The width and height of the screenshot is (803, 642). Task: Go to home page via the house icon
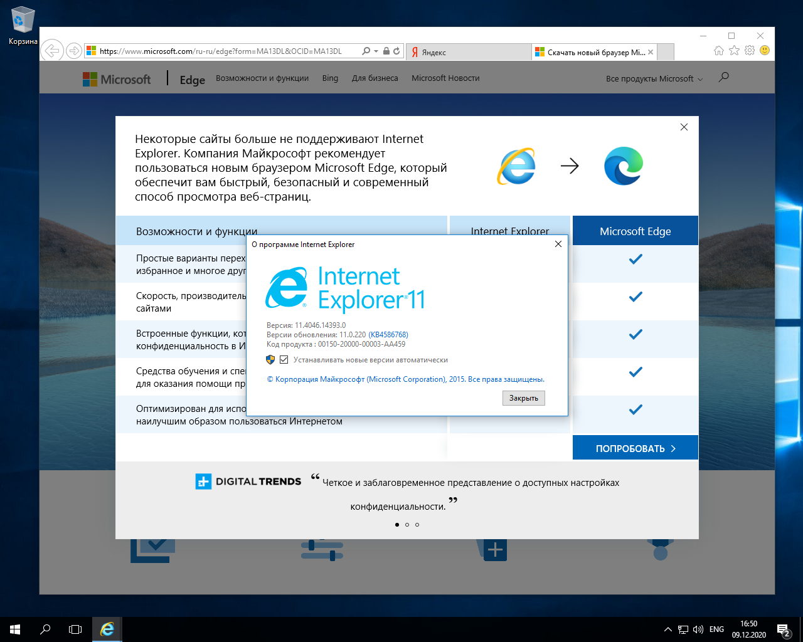(x=719, y=51)
